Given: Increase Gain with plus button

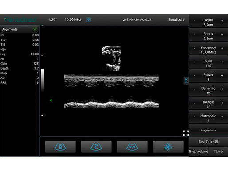Looking at the screenshot, I should click(222, 62).
